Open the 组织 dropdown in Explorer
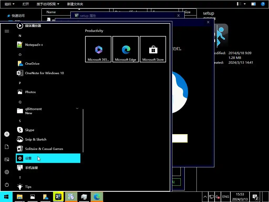 [9, 4]
